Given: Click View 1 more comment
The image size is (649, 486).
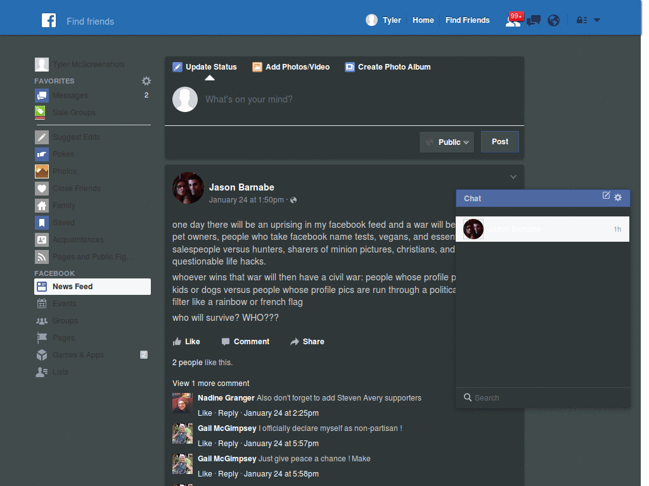Looking at the screenshot, I should (x=210, y=383).
